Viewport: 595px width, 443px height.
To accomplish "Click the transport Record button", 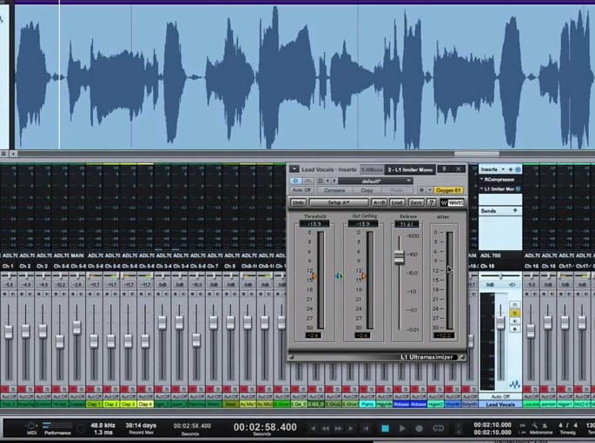I will (419, 428).
